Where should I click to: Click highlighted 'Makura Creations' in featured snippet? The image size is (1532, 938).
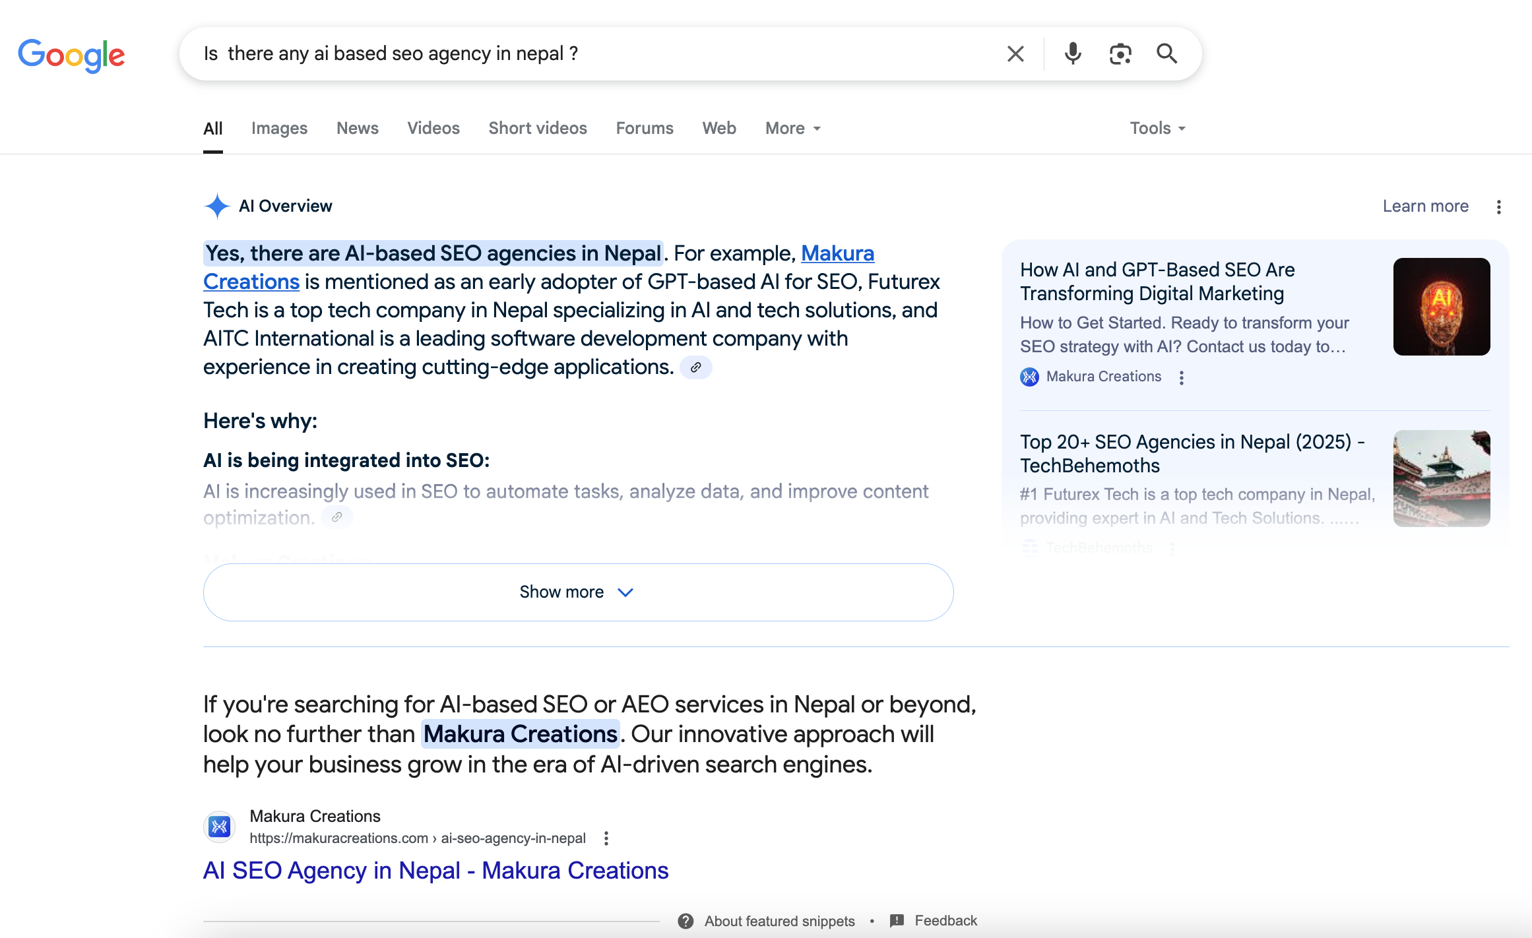pyautogui.click(x=520, y=734)
